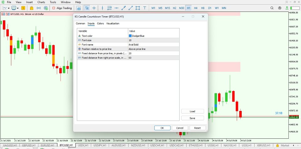The width and height of the screenshot is (301, 149).
Task: Click the chart depth-of-market grid icon
Action: [3, 14]
